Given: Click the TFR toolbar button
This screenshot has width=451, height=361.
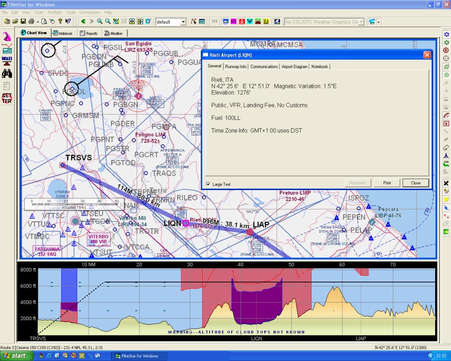Looking at the screenshot, I should (x=214, y=22).
